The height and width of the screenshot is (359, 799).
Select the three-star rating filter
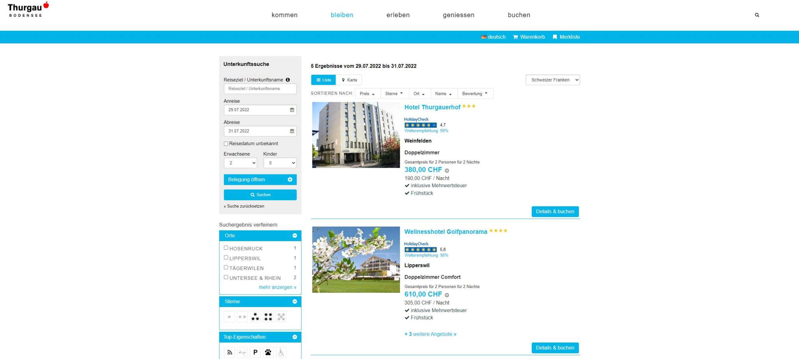(255, 317)
